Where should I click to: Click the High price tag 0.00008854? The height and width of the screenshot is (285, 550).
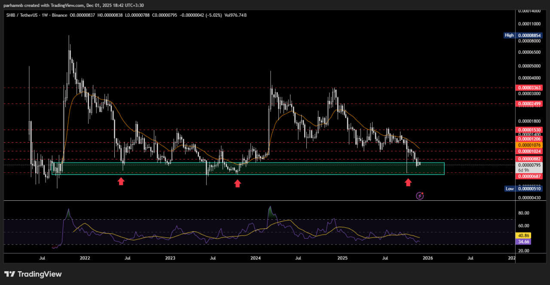pyautogui.click(x=530, y=35)
